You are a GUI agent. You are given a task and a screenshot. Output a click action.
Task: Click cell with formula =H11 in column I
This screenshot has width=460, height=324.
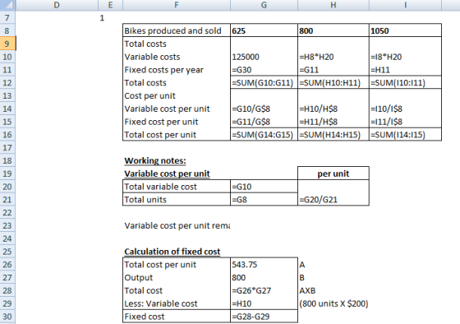coord(405,70)
